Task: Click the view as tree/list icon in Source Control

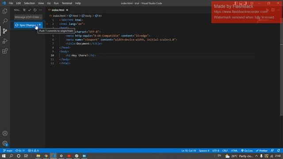Action: (x=24, y=10)
